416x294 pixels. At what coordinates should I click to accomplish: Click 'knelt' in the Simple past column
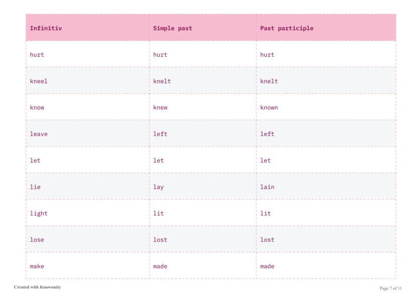click(162, 81)
